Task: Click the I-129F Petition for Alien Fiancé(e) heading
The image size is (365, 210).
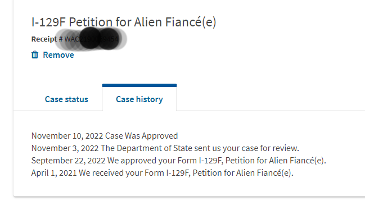Action: pos(124,22)
